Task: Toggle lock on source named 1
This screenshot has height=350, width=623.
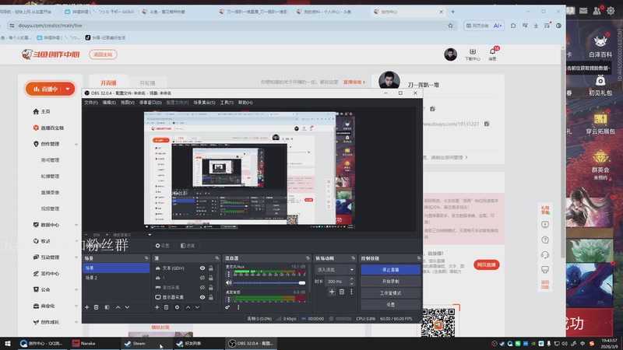Action: pyautogui.click(x=211, y=278)
